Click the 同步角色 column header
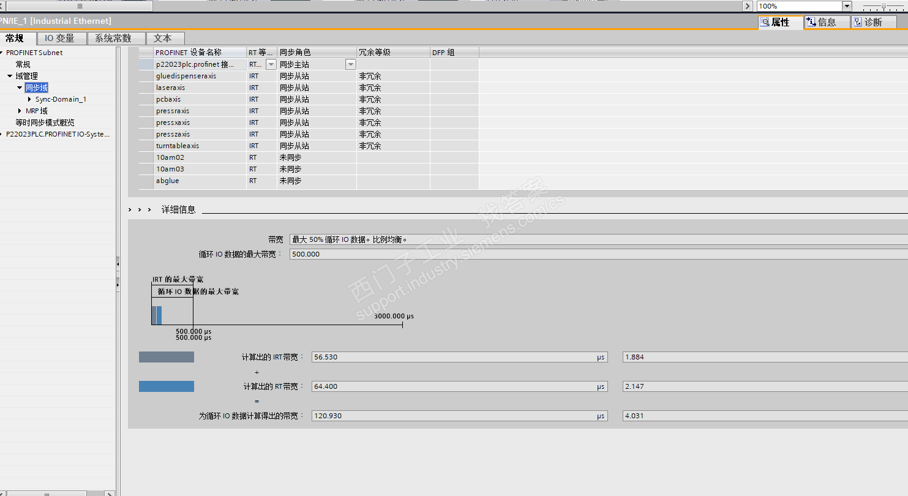Image resolution: width=908 pixels, height=496 pixels. 317,53
